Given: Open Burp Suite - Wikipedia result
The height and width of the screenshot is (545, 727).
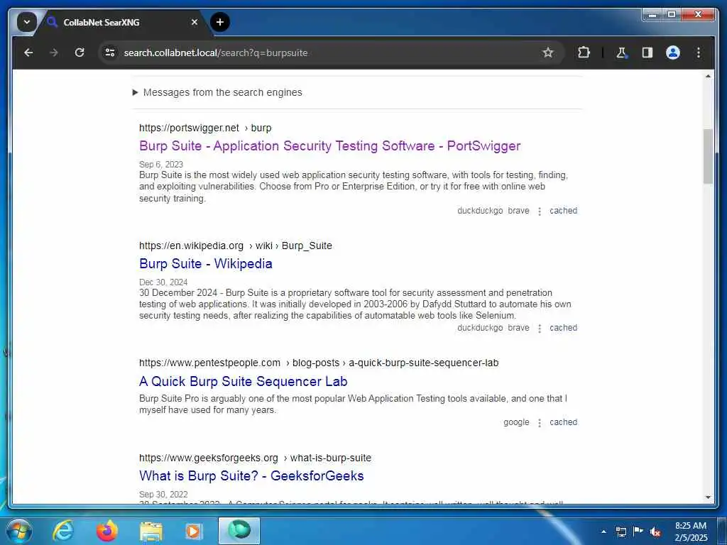Looking at the screenshot, I should tap(205, 264).
